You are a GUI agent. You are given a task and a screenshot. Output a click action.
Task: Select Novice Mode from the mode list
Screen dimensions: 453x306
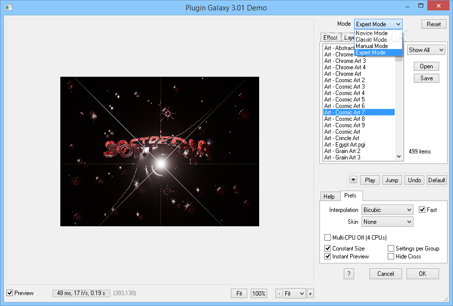pos(378,33)
